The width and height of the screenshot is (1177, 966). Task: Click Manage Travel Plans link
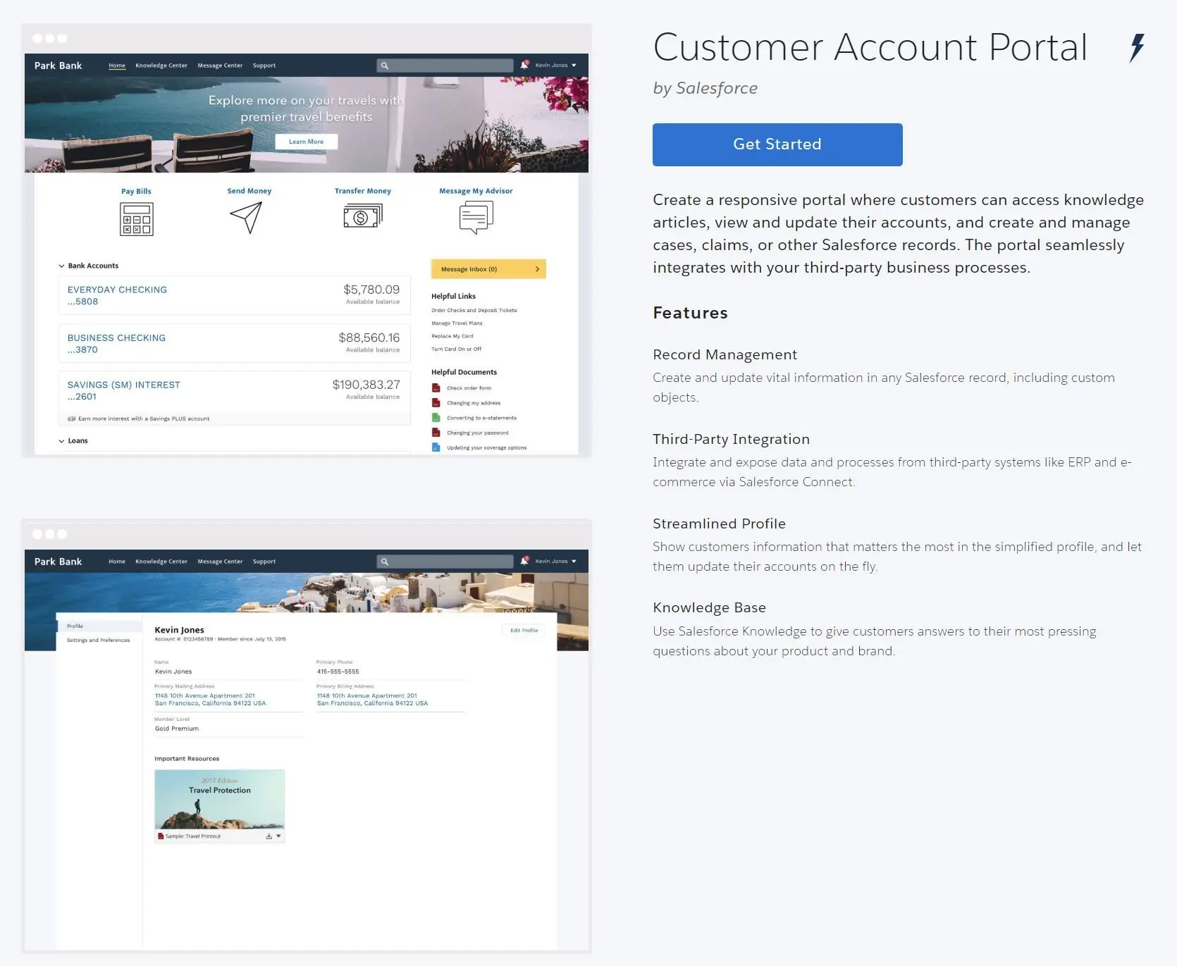(x=457, y=323)
